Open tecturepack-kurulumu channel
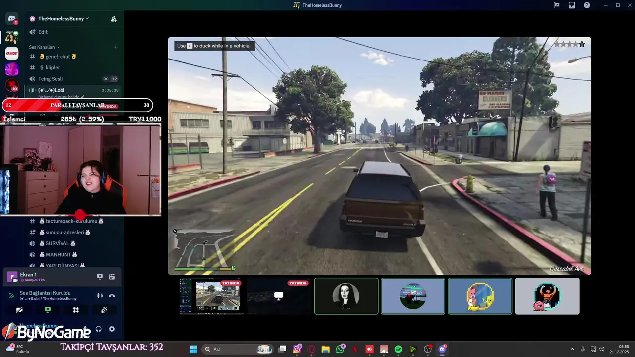 pos(73,221)
